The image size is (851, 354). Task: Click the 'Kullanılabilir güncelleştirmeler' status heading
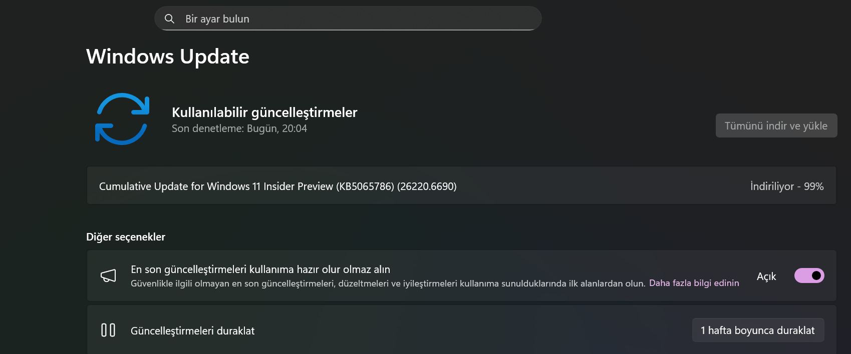(x=264, y=112)
